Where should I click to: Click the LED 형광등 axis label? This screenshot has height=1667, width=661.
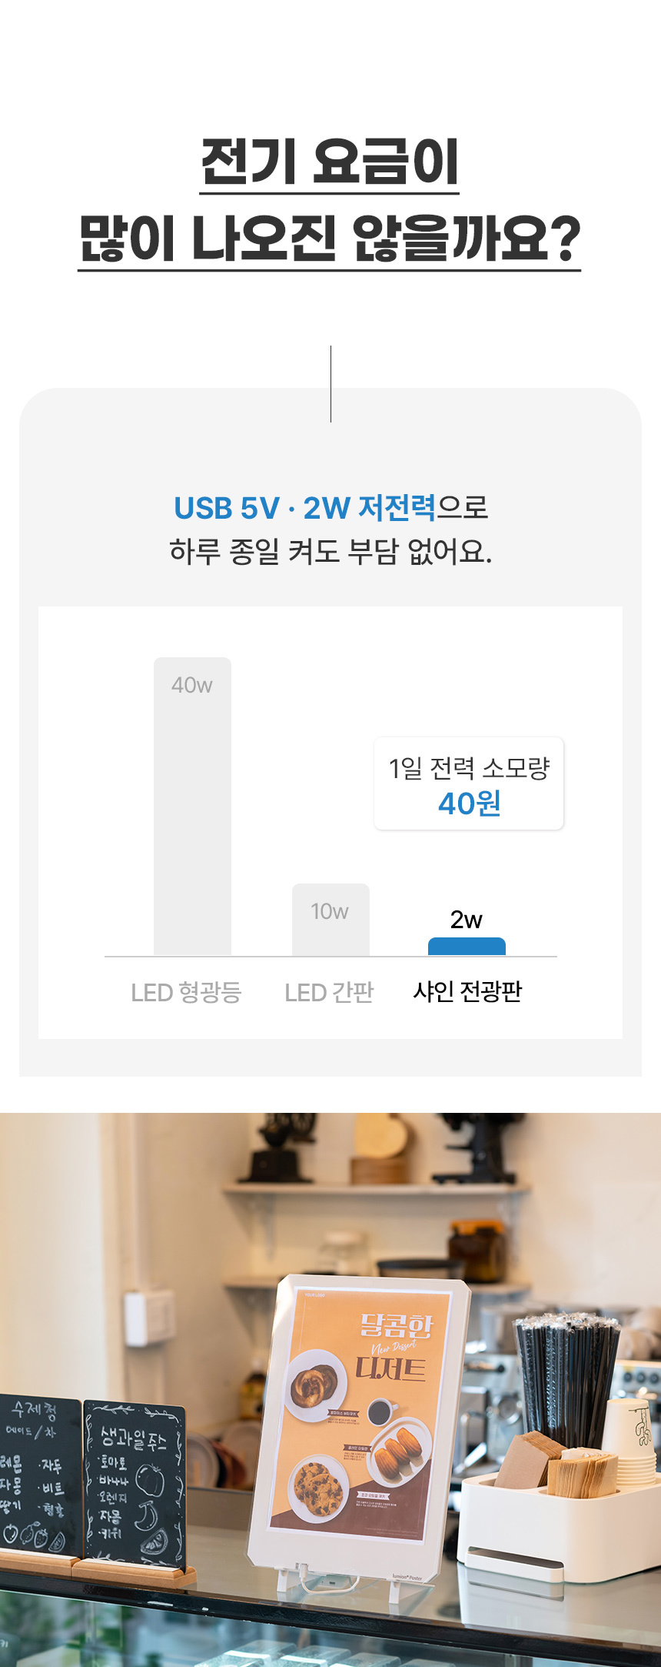186,993
